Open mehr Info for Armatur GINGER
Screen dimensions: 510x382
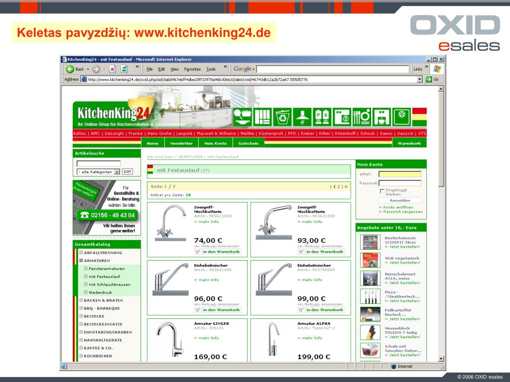point(209,338)
